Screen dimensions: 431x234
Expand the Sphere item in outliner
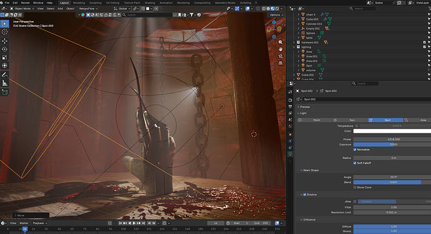pos(299,33)
